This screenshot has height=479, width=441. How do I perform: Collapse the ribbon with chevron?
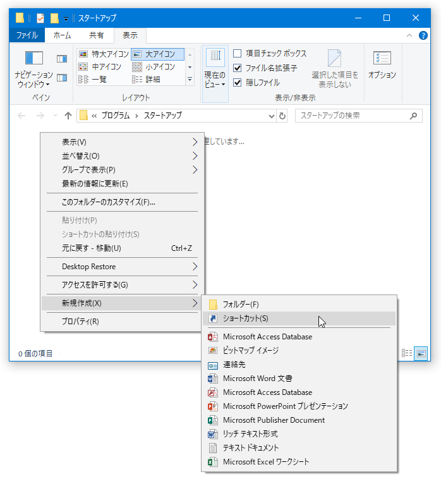pyautogui.click(x=409, y=35)
